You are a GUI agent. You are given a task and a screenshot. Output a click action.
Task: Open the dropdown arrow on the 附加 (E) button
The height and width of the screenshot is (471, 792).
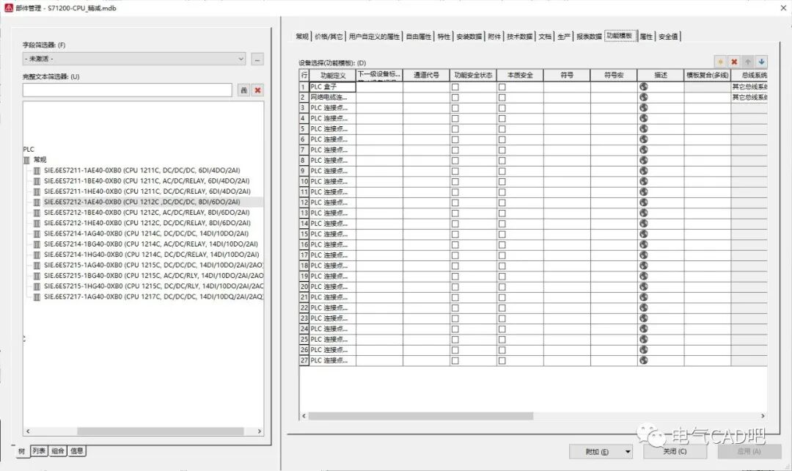click(627, 451)
